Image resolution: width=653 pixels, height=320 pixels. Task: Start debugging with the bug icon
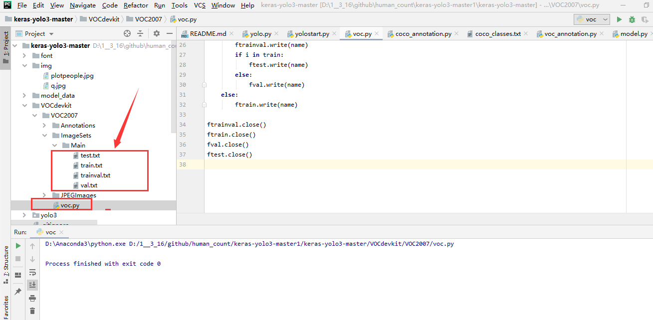[632, 19]
